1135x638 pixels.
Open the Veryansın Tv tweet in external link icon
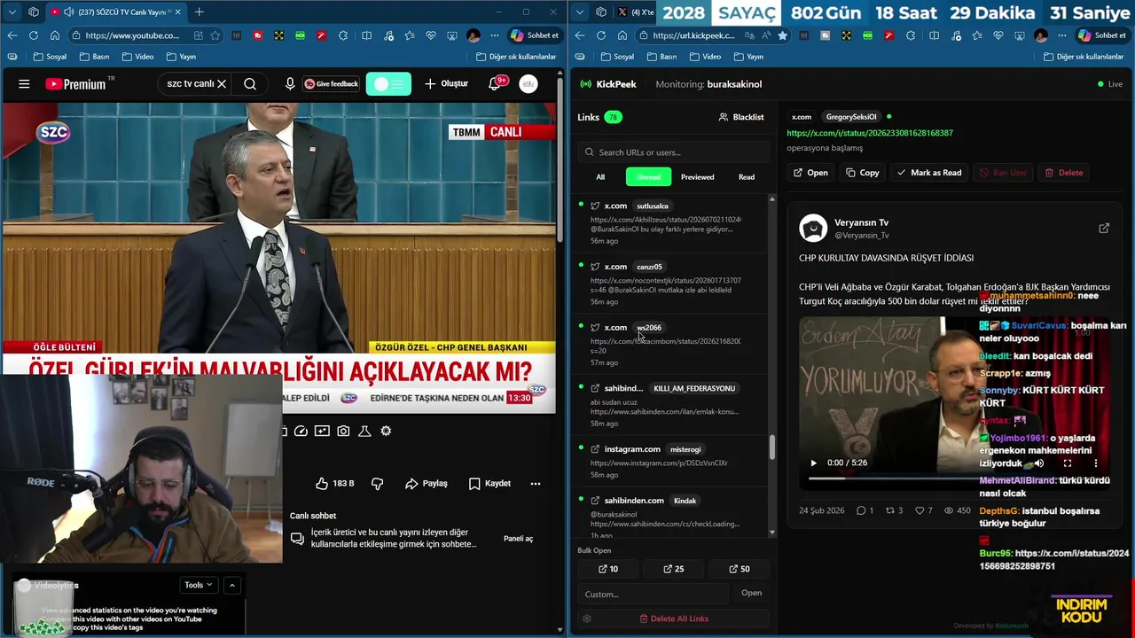(x=1104, y=229)
